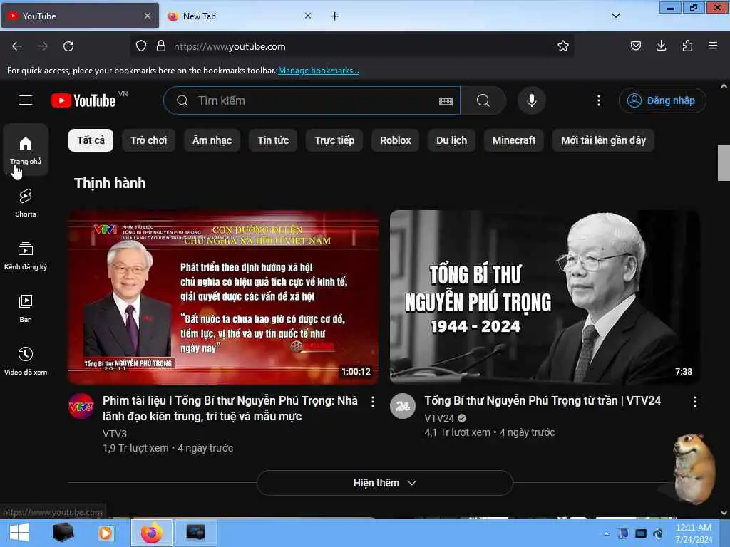
Task: Open YouTube settings three-dot menu
Action: pyautogui.click(x=599, y=100)
